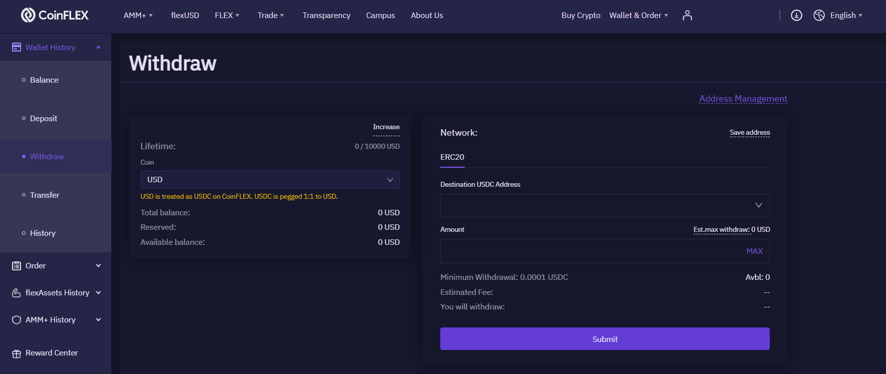Click the AMM+ History shield icon

click(17, 320)
